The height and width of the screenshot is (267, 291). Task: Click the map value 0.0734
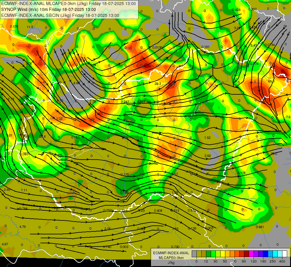point(270,45)
